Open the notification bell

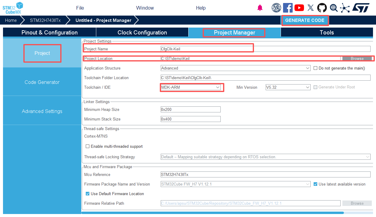[x=260, y=8]
